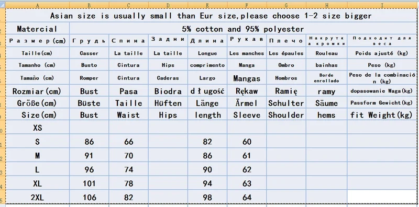Click the 'Size(cm)' English header cell
The width and height of the screenshot is (419, 207).
37,114
